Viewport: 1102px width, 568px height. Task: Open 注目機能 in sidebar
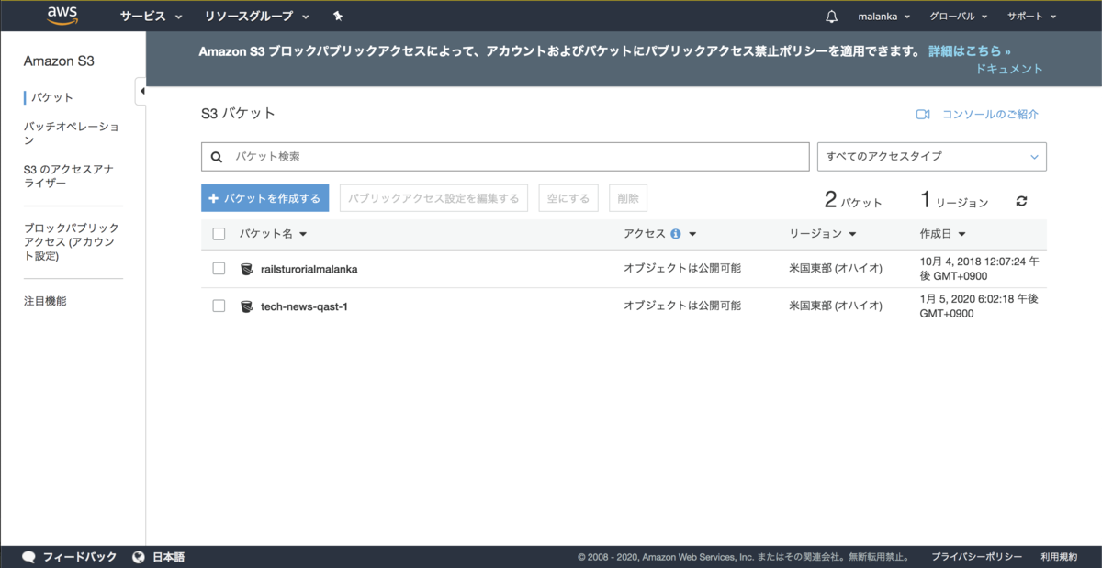pyautogui.click(x=45, y=301)
